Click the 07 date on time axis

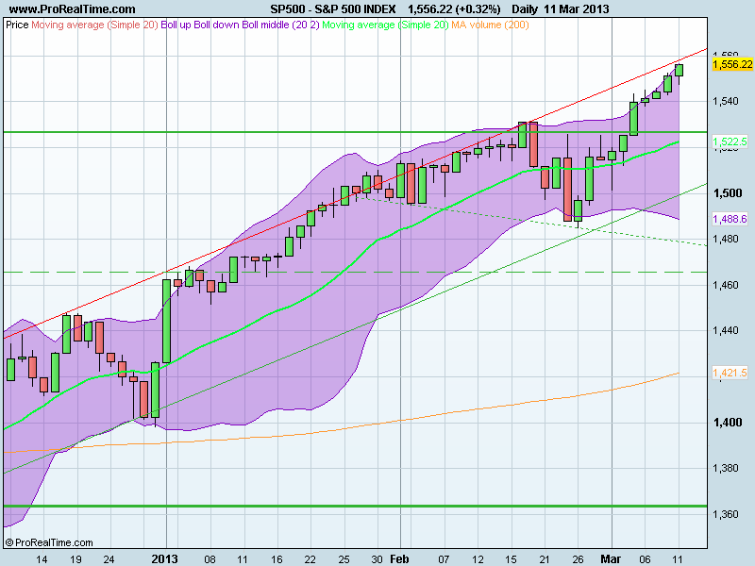pyautogui.click(x=444, y=559)
